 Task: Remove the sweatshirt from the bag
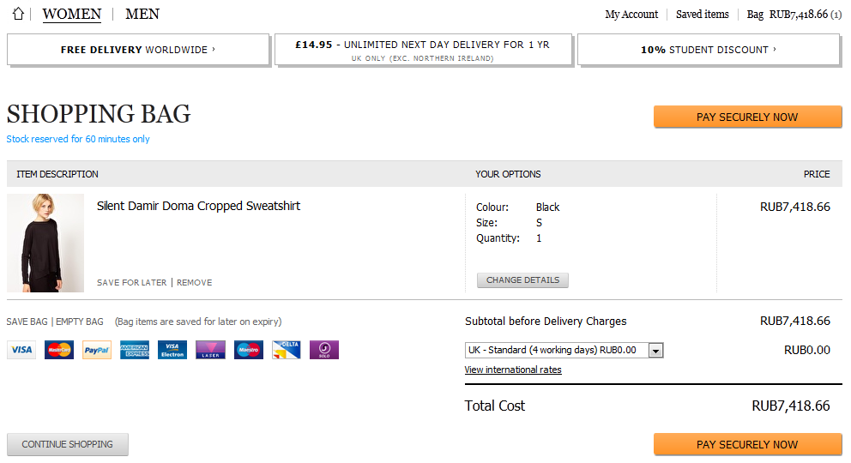coord(194,282)
